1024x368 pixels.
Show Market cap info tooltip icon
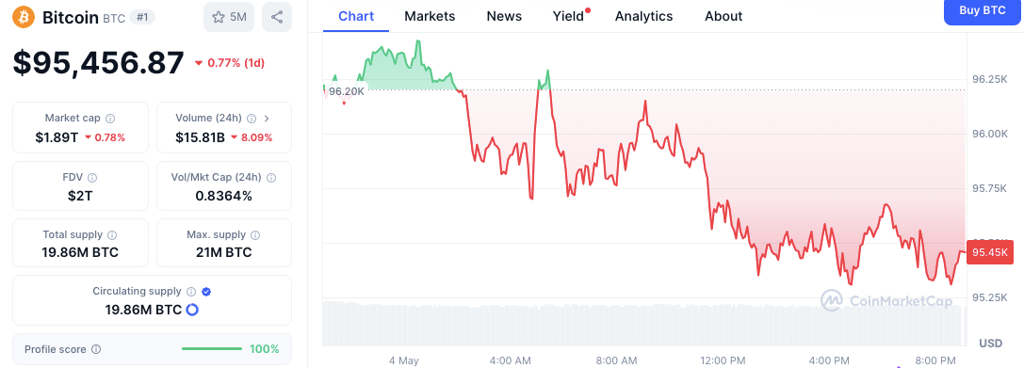[110, 119]
